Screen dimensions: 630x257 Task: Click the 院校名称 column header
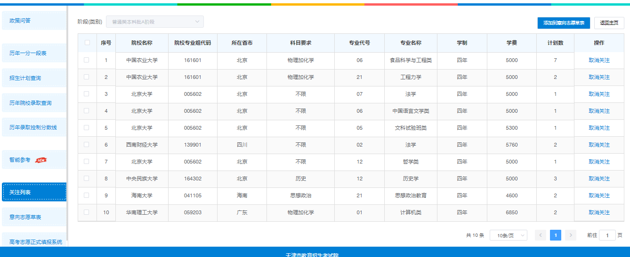(142, 43)
